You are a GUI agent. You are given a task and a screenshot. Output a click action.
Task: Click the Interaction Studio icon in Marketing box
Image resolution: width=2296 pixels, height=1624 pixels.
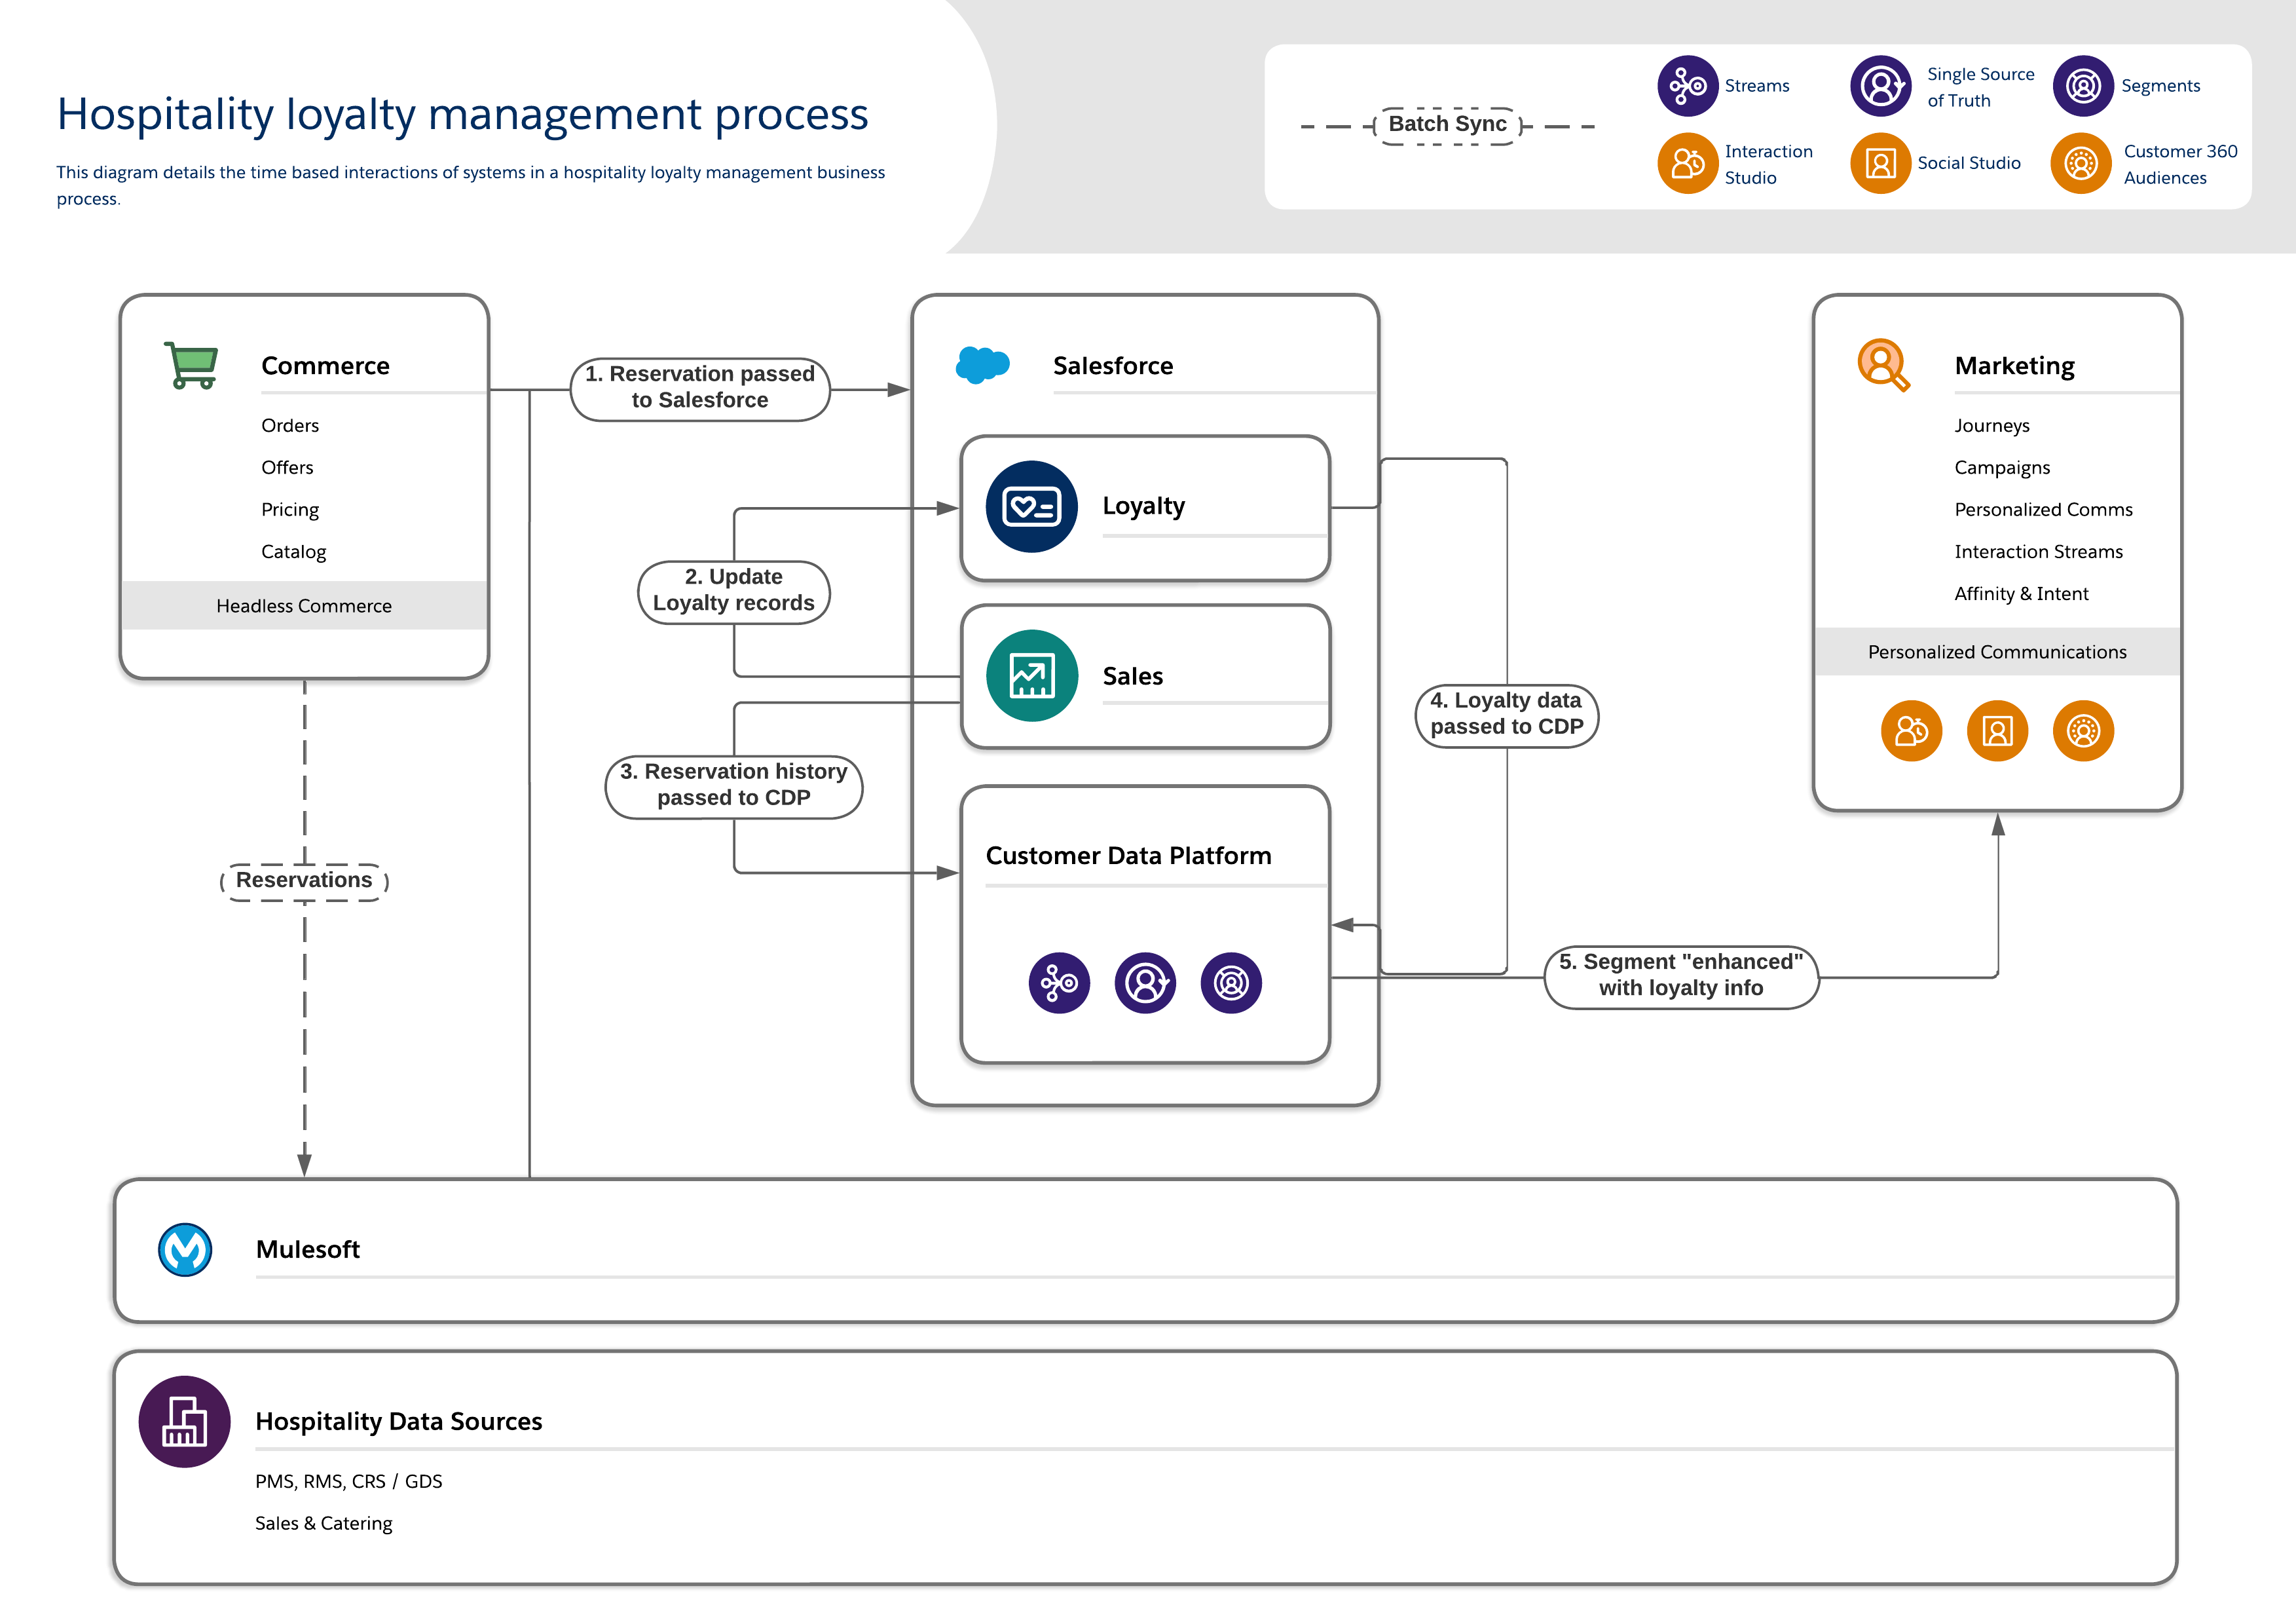[x=1911, y=732]
